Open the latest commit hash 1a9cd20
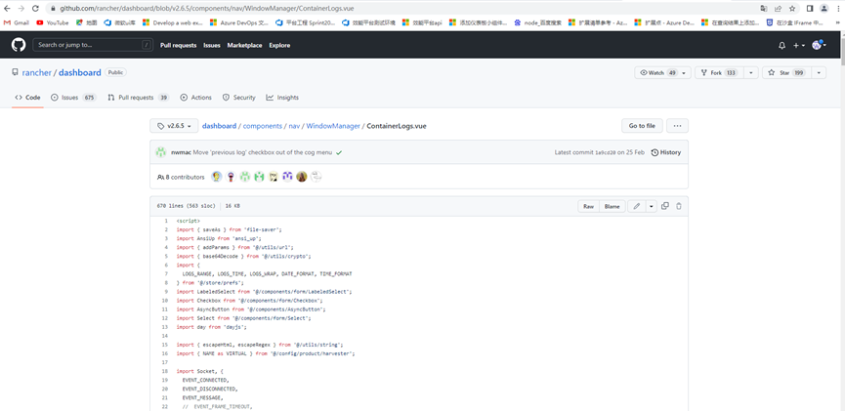Viewport: 845px width, 411px height. [x=606, y=152]
